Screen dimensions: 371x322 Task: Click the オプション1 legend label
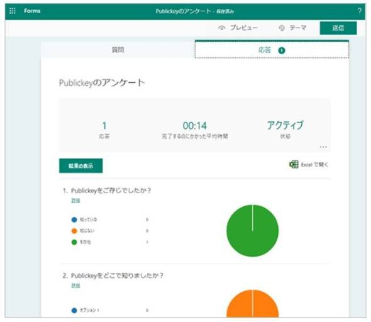pyautogui.click(x=89, y=310)
